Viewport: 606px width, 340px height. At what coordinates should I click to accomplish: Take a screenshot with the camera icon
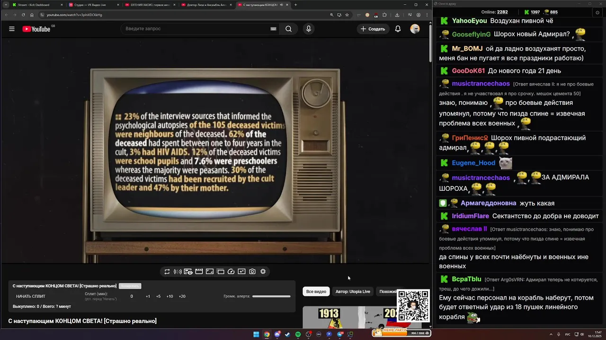(x=252, y=272)
